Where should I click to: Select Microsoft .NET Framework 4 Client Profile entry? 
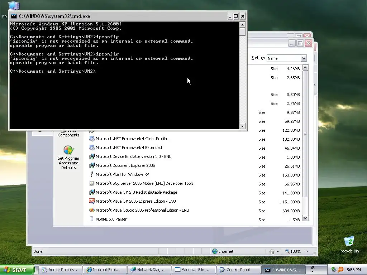(x=195, y=139)
